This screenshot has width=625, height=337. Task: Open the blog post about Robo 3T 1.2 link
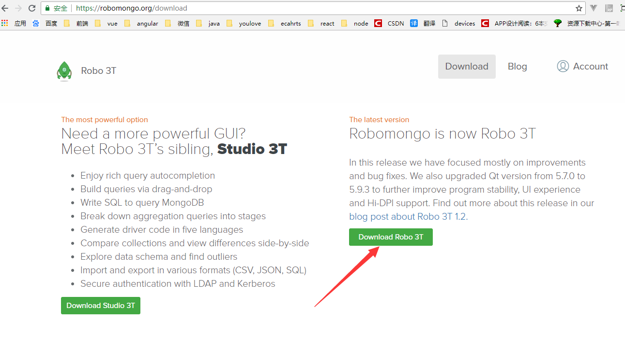coord(408,217)
